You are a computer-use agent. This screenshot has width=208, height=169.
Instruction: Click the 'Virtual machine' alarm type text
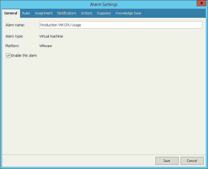pos(51,36)
